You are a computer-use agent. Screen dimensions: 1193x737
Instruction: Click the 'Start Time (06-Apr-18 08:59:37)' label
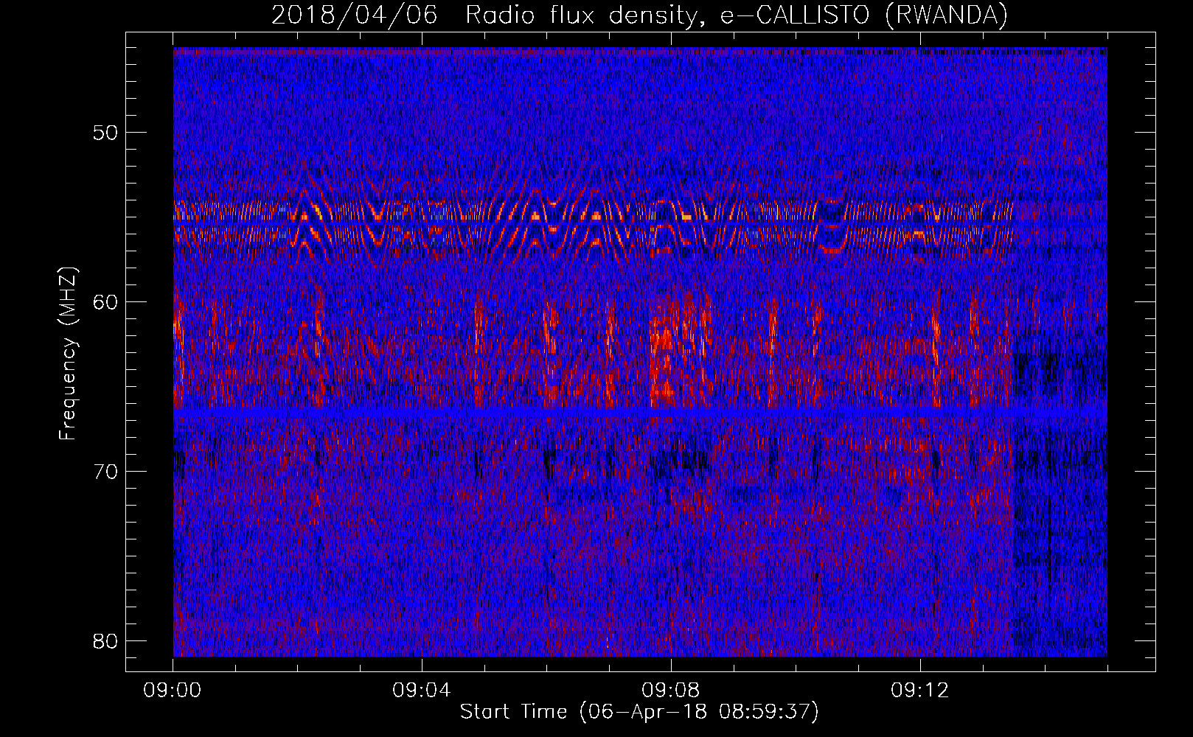pos(639,712)
